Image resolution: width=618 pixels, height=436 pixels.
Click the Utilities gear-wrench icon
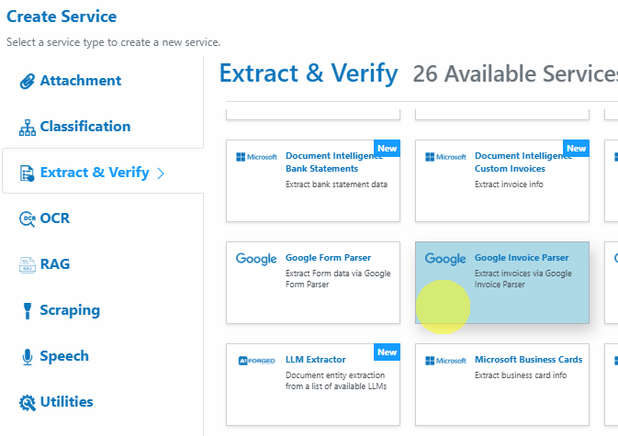[x=28, y=403]
